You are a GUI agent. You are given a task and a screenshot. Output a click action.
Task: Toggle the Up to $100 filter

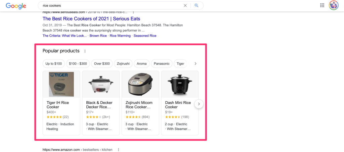click(x=54, y=63)
